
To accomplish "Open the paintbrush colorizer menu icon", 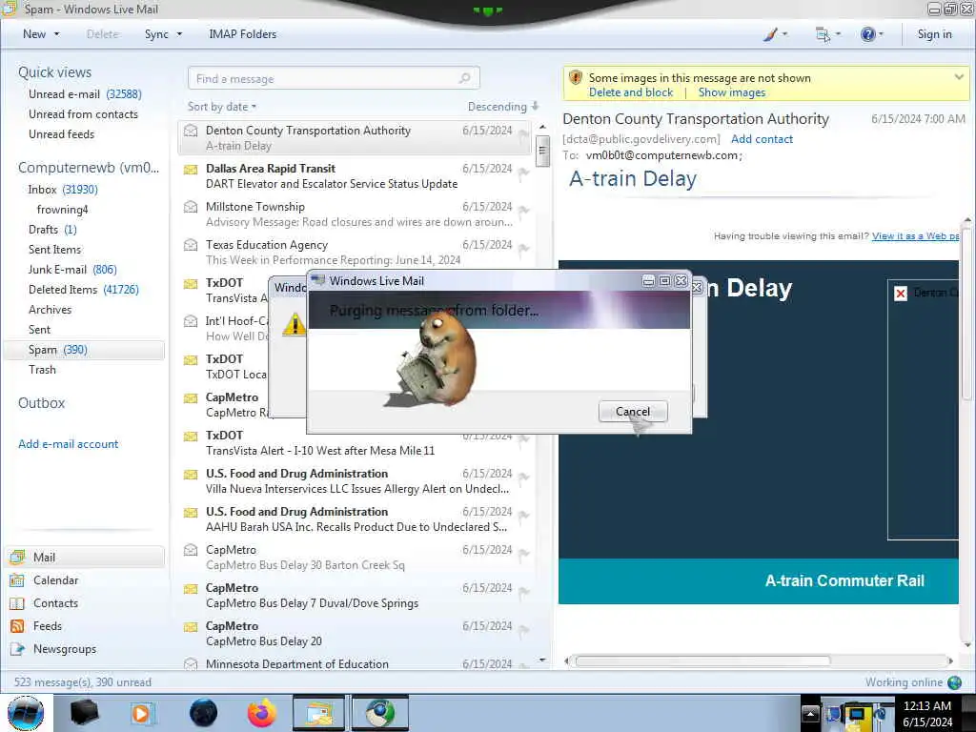I will point(771,34).
